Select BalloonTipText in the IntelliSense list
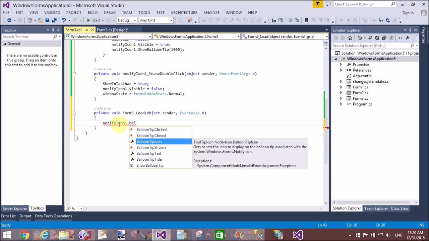 tap(149, 153)
